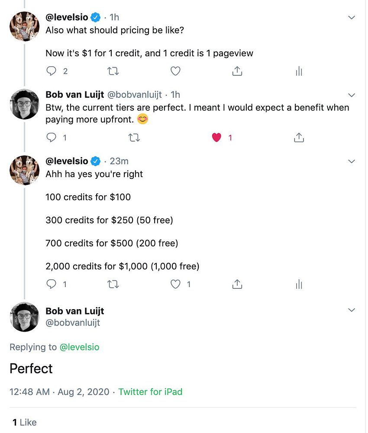Open options chevron on the 'Ahh ha yes' tweet
The height and width of the screenshot is (433, 368).
click(x=352, y=162)
